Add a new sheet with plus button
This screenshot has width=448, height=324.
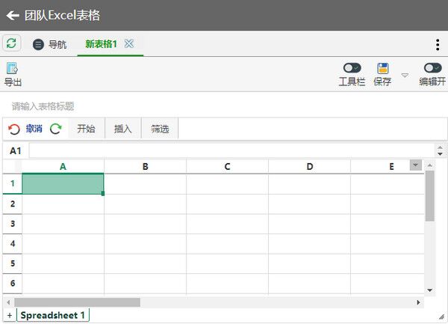coord(10,315)
